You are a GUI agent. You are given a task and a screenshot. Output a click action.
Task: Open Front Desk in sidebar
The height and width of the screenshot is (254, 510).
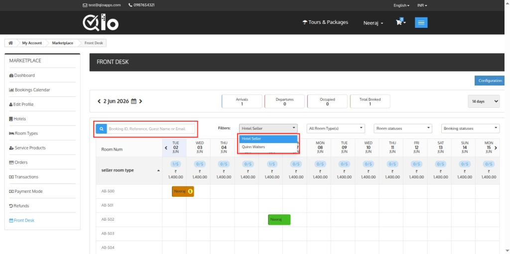pos(21,220)
